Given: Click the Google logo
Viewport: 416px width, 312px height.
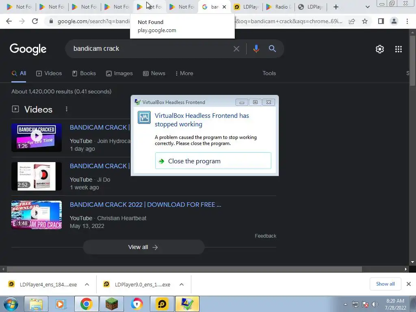Looking at the screenshot, I should pyautogui.click(x=28, y=49).
